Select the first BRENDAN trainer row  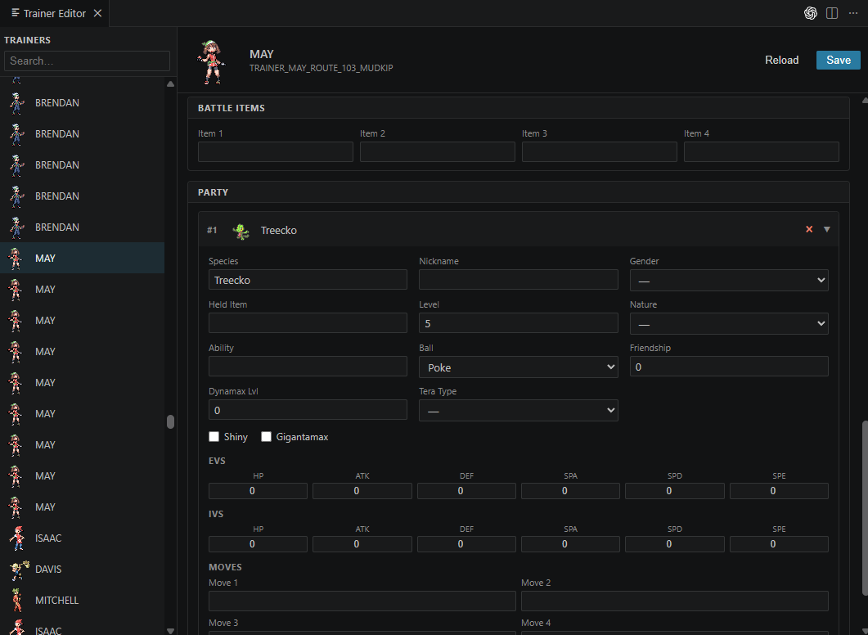pyautogui.click(x=82, y=103)
